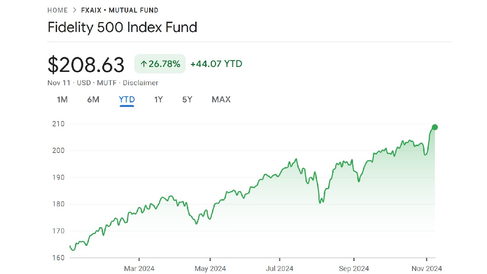
Task: Click the HOME breadcrumb link
Action: (57, 10)
